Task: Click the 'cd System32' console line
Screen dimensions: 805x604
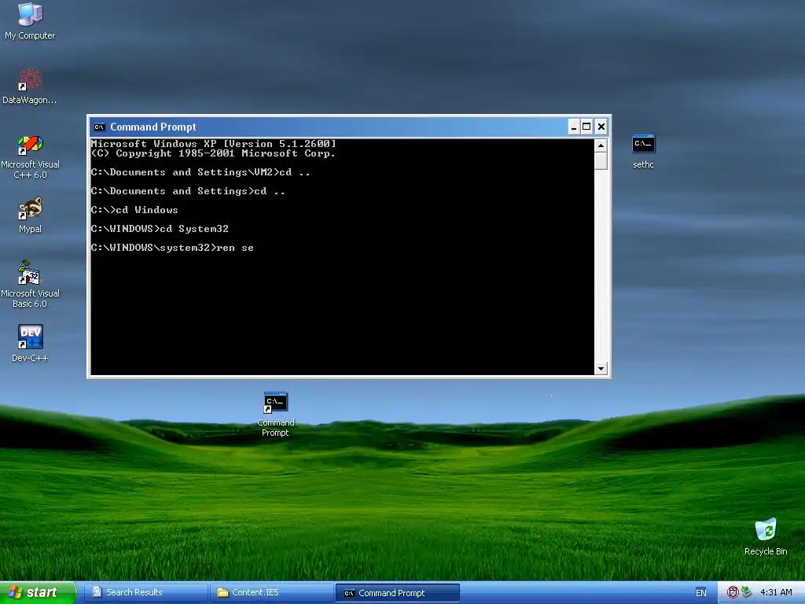Action: click(x=160, y=229)
